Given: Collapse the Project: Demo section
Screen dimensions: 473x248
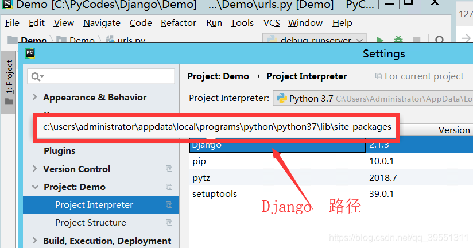Looking at the screenshot, I should pos(35,187).
